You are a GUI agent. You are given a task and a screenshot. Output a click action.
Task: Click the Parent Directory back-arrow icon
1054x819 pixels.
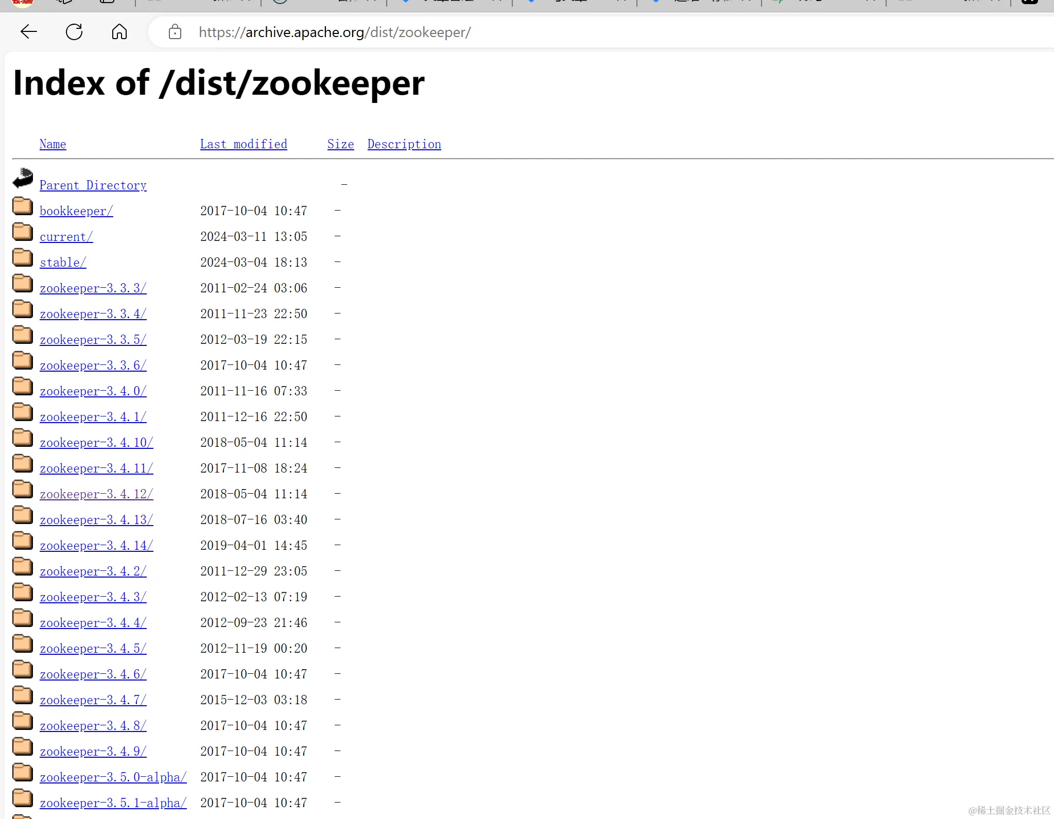23,179
